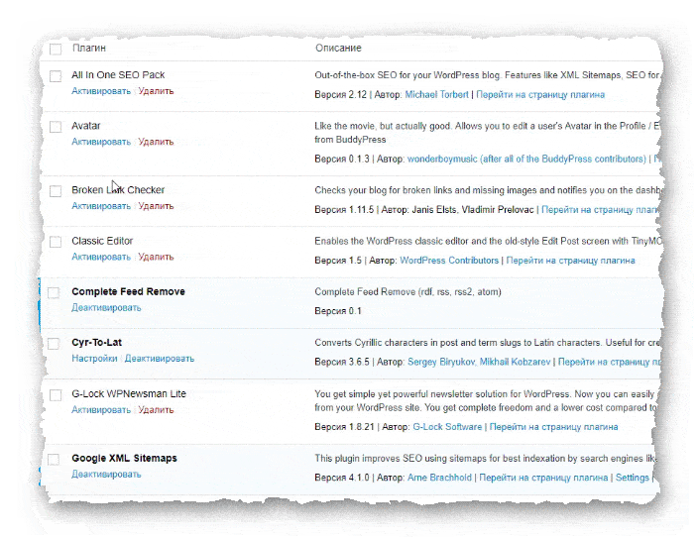This screenshot has height=539, width=698.
Task: Activate the Classic Editor plugin
Action: pyautogui.click(x=101, y=257)
